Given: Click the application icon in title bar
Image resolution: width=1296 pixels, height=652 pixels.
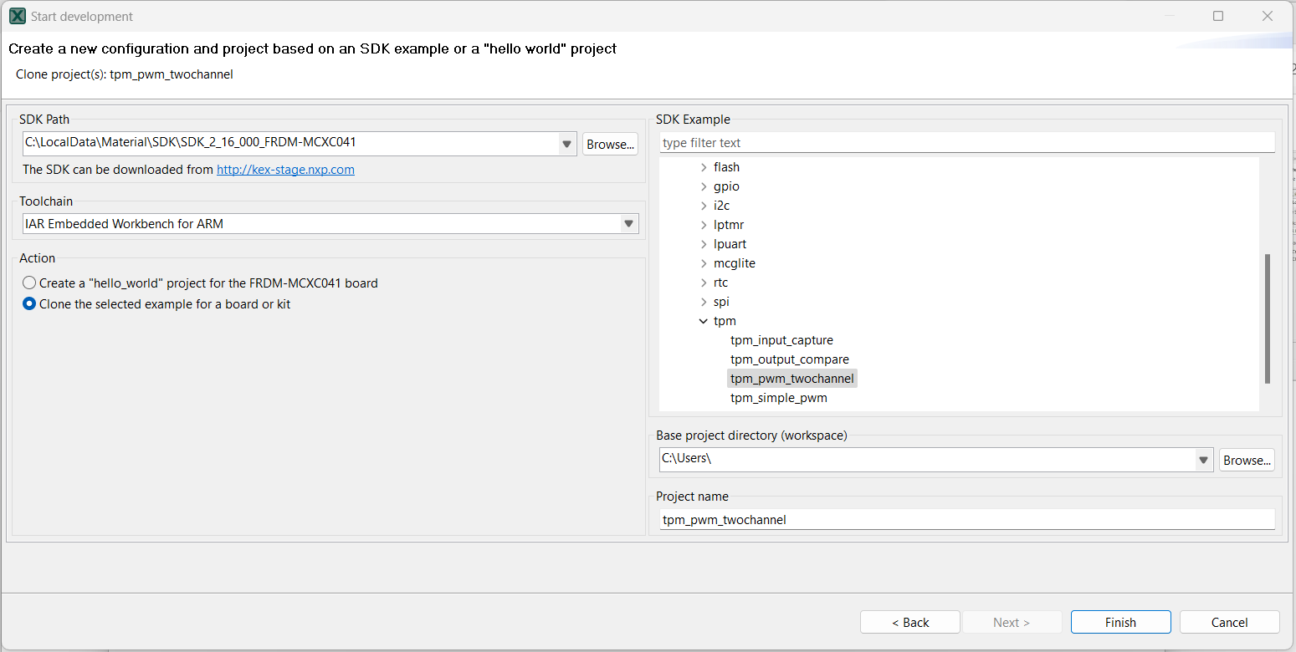Looking at the screenshot, I should pos(17,16).
